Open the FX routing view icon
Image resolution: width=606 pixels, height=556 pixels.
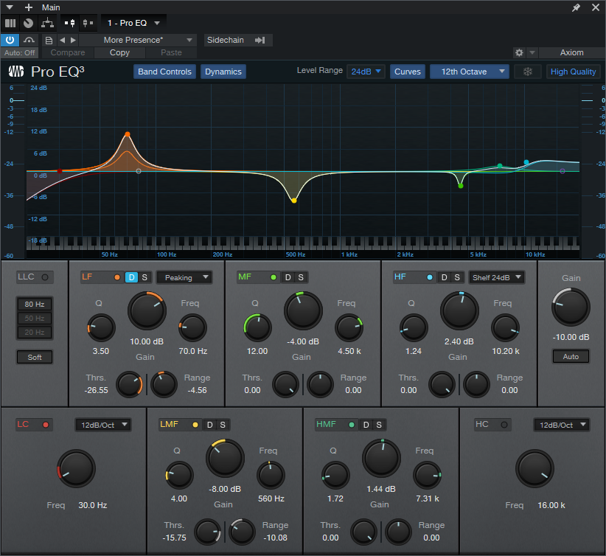coord(47,23)
